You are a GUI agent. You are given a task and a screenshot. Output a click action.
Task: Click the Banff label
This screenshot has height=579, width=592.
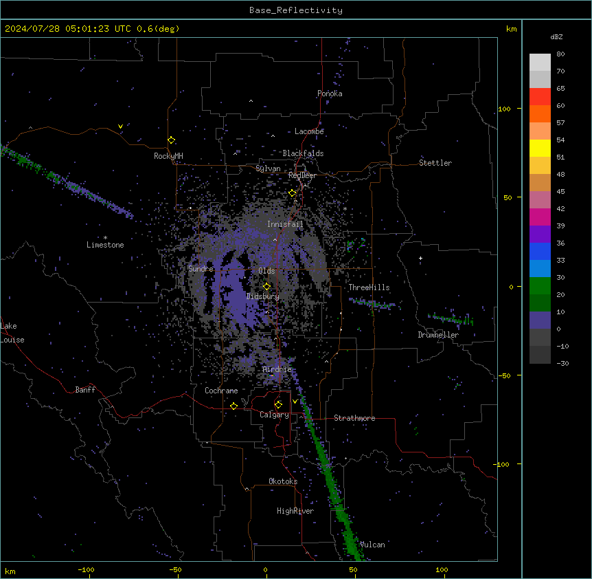pyautogui.click(x=85, y=390)
